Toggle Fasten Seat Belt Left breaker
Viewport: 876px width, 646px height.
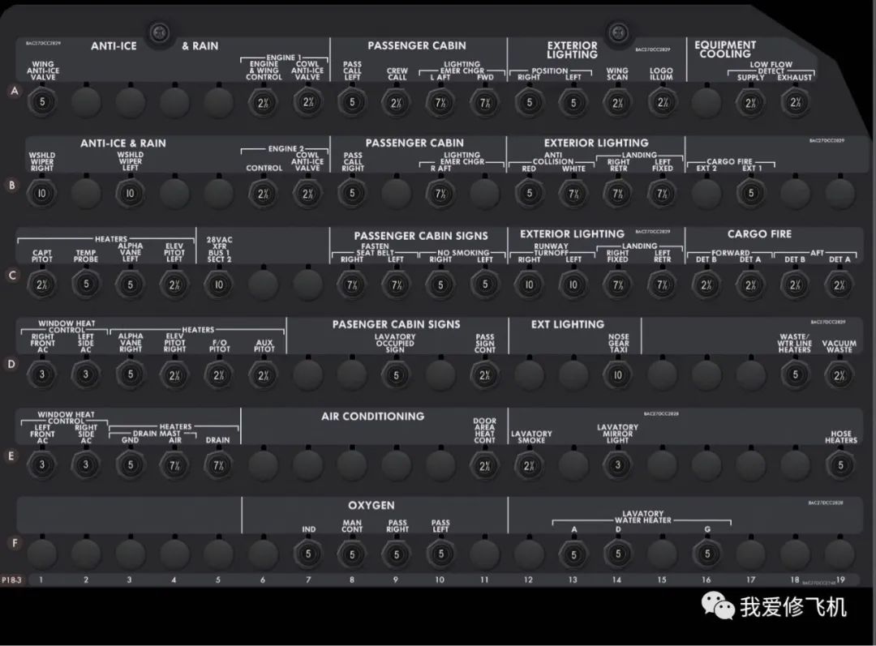[x=396, y=284]
